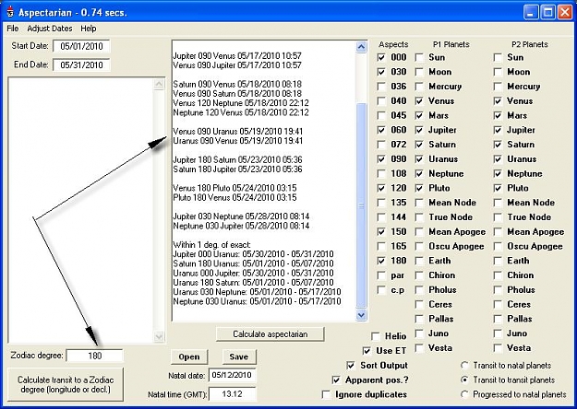Enable the 045 aspect checkbox
The height and width of the screenshot is (409, 577).
click(x=381, y=116)
